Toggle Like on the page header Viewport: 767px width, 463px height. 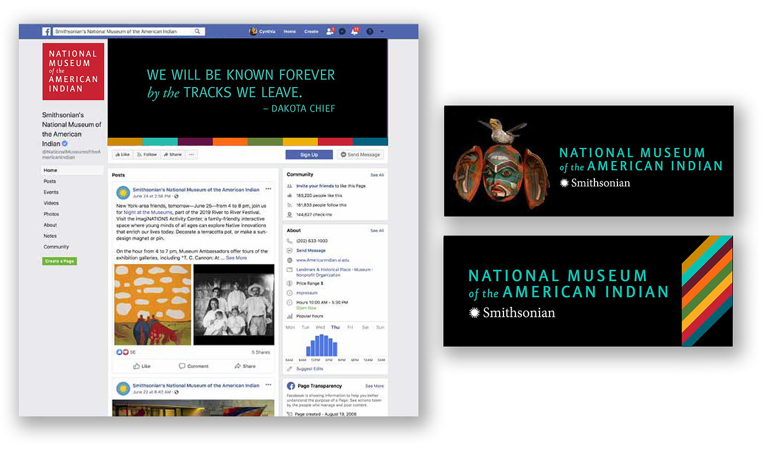tap(122, 155)
